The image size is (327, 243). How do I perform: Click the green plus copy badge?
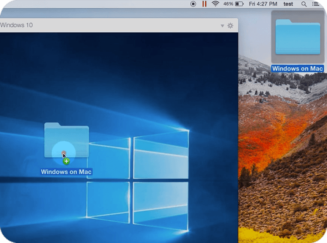(x=66, y=161)
